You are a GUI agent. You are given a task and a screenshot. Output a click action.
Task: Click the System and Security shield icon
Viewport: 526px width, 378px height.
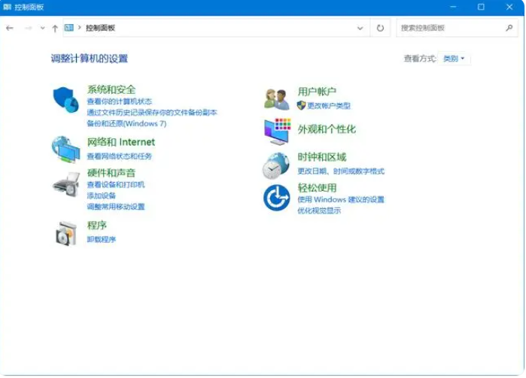click(x=65, y=98)
